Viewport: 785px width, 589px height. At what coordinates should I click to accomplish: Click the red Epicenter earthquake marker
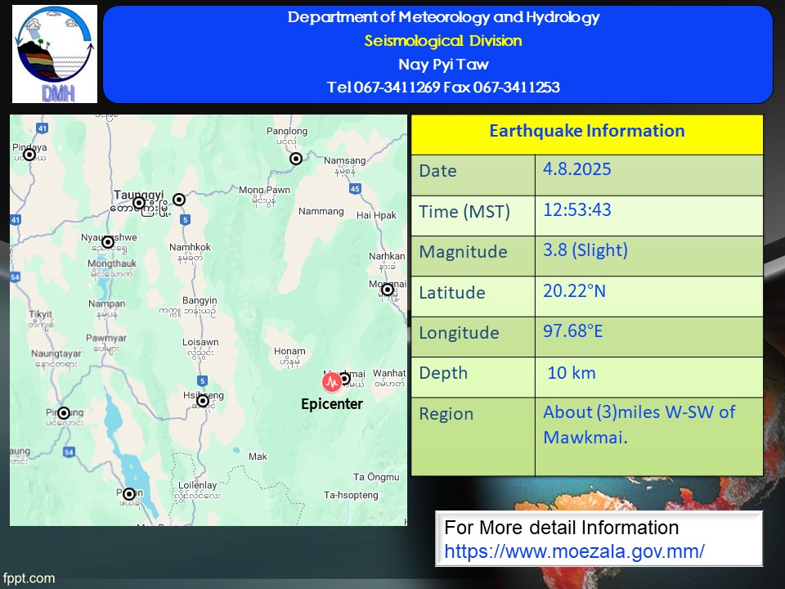click(x=331, y=381)
